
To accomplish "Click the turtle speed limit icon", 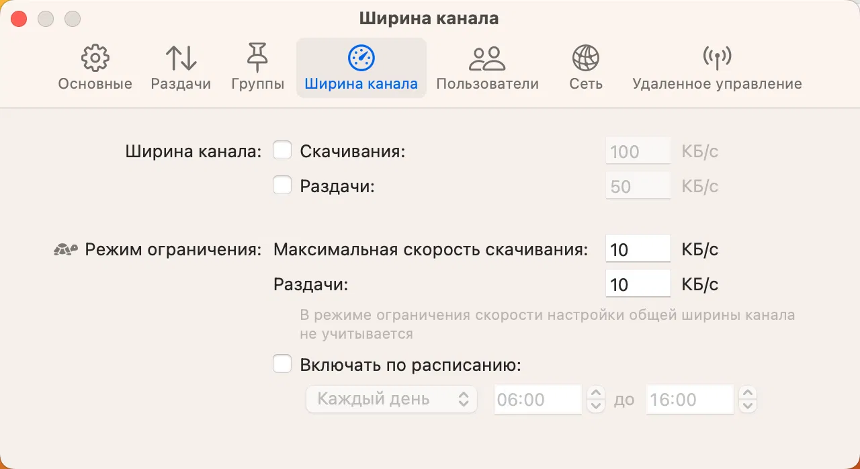I will [x=65, y=250].
